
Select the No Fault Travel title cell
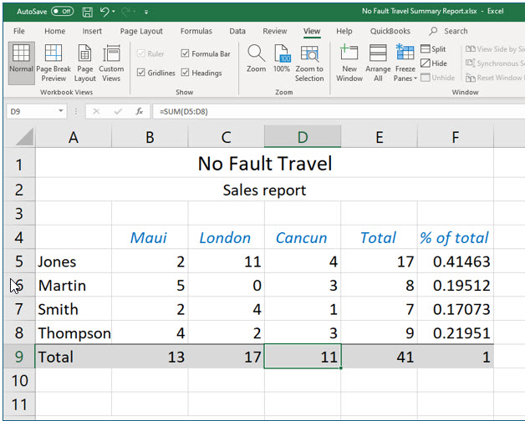[x=264, y=164]
